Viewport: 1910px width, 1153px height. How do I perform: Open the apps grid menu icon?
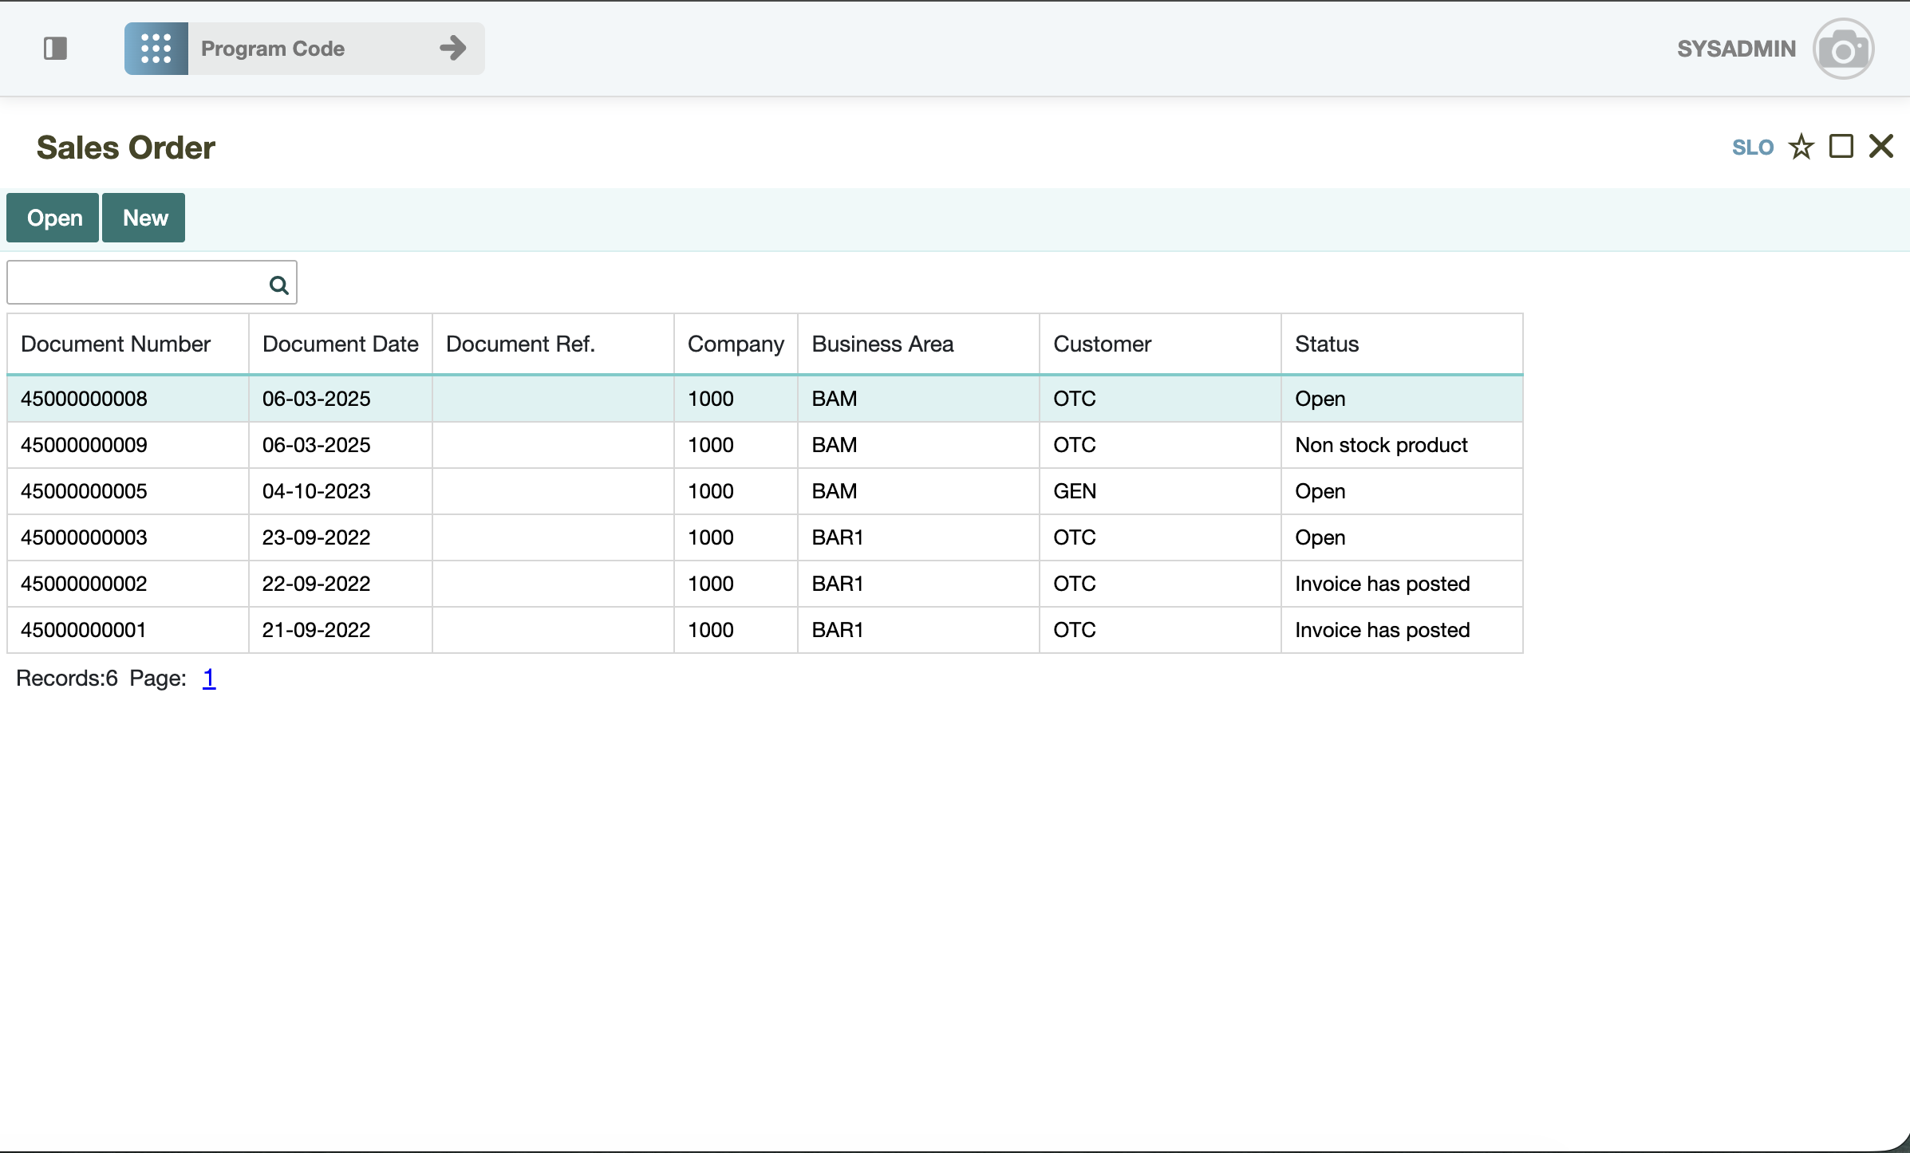[156, 49]
